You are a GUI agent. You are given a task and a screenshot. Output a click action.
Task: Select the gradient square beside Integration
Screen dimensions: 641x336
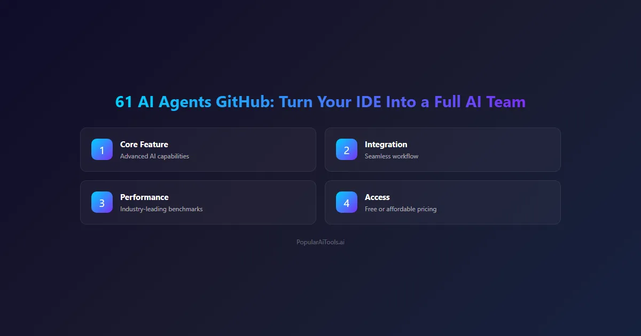point(346,150)
